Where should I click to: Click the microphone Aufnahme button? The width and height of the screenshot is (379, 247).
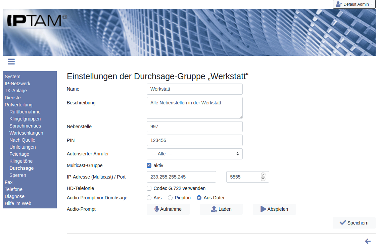[168, 209]
